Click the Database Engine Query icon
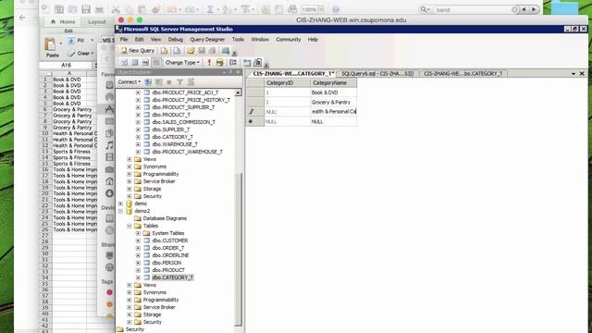The width and height of the screenshot is (592, 333). tap(165, 51)
